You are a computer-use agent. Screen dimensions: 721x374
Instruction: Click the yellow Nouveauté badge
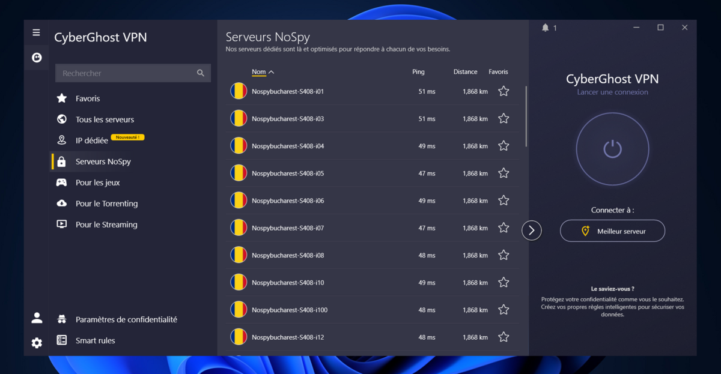point(127,137)
